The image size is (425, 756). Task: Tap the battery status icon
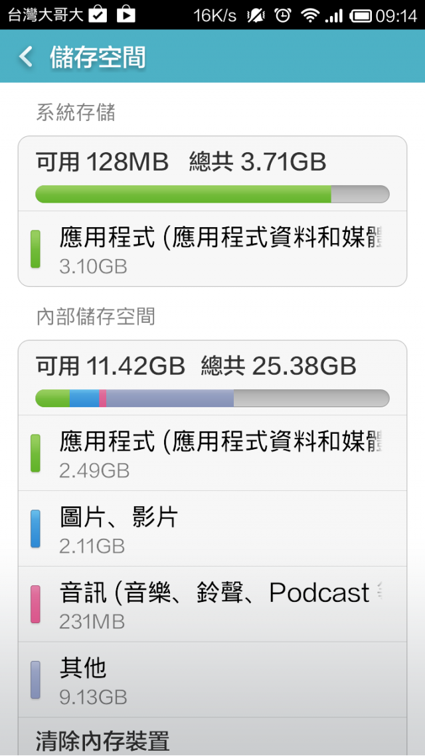click(361, 15)
